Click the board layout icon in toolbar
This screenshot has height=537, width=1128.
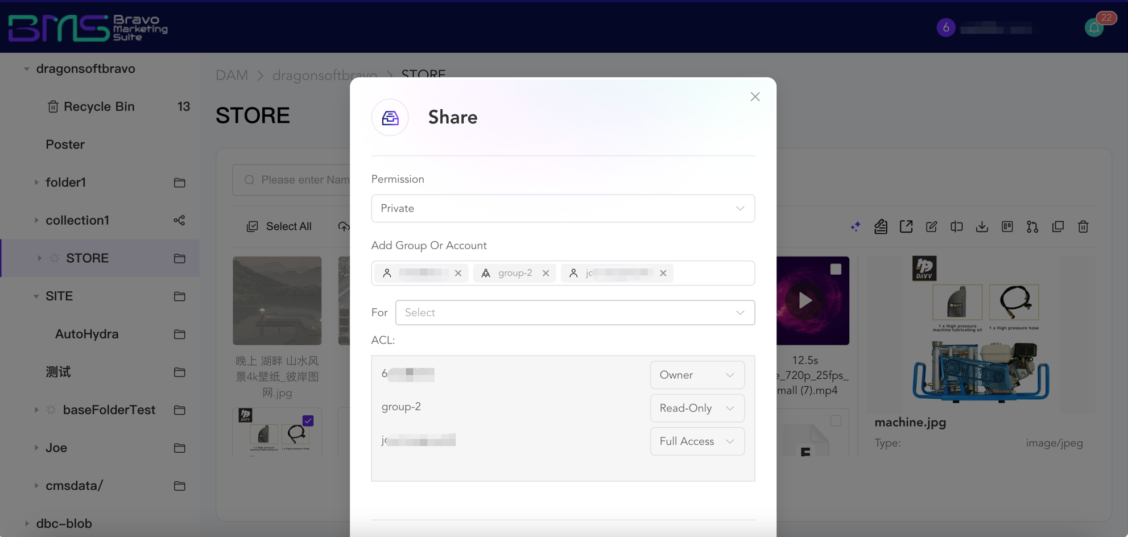(x=1007, y=226)
